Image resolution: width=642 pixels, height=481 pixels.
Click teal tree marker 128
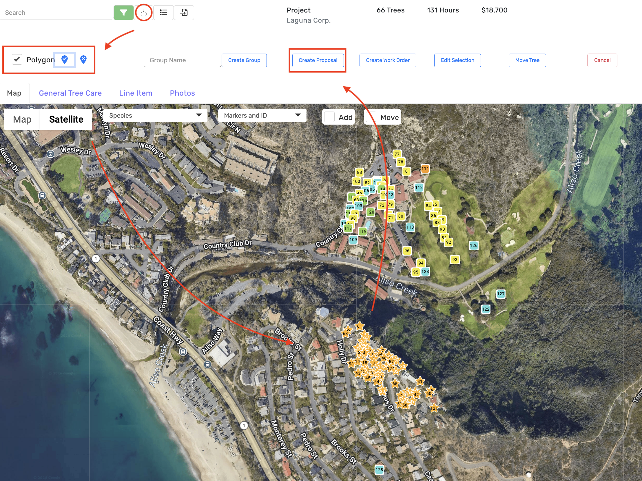(x=379, y=470)
